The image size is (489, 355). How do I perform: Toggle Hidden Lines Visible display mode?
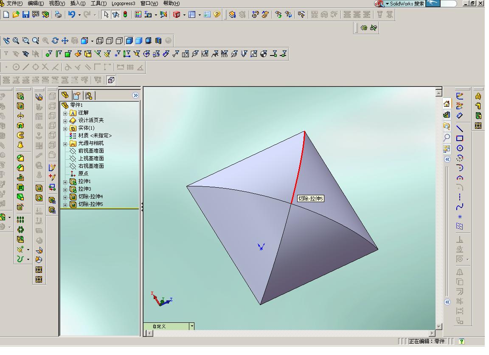point(110,40)
